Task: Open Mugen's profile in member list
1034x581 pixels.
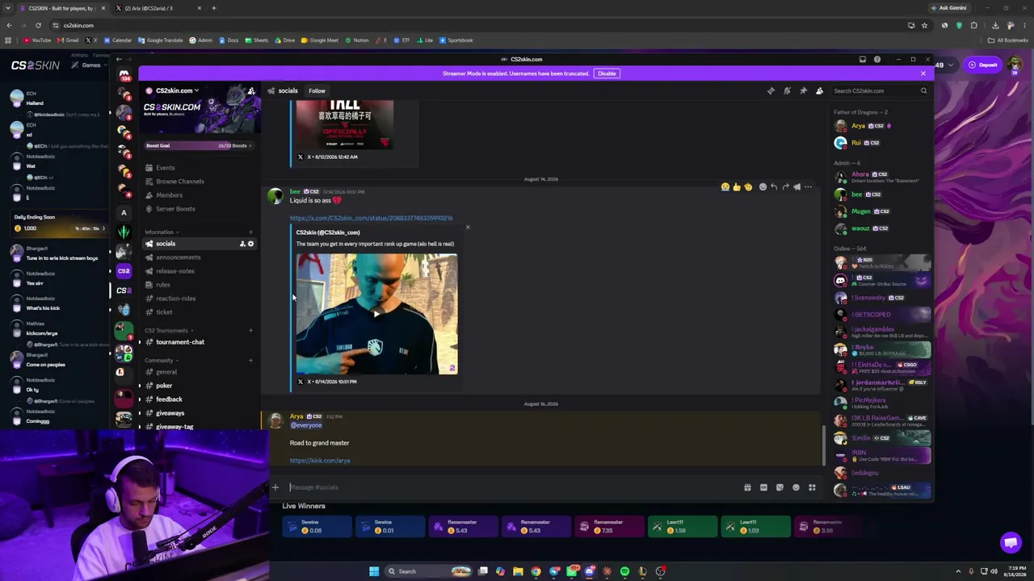Action: (x=882, y=211)
